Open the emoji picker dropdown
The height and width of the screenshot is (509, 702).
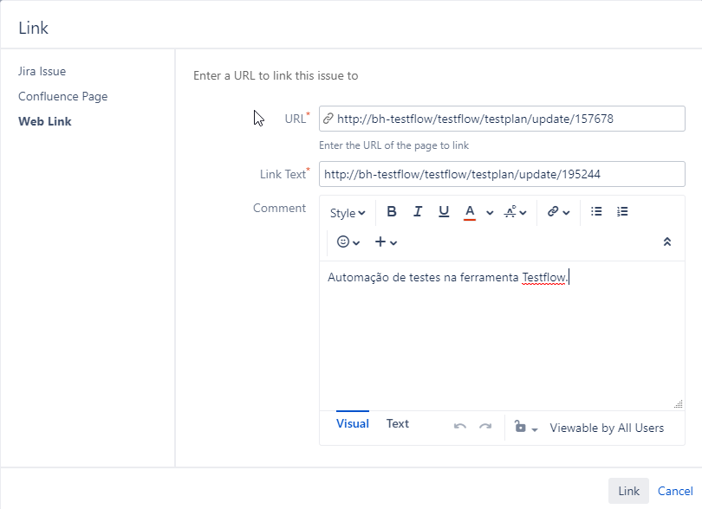[348, 242]
